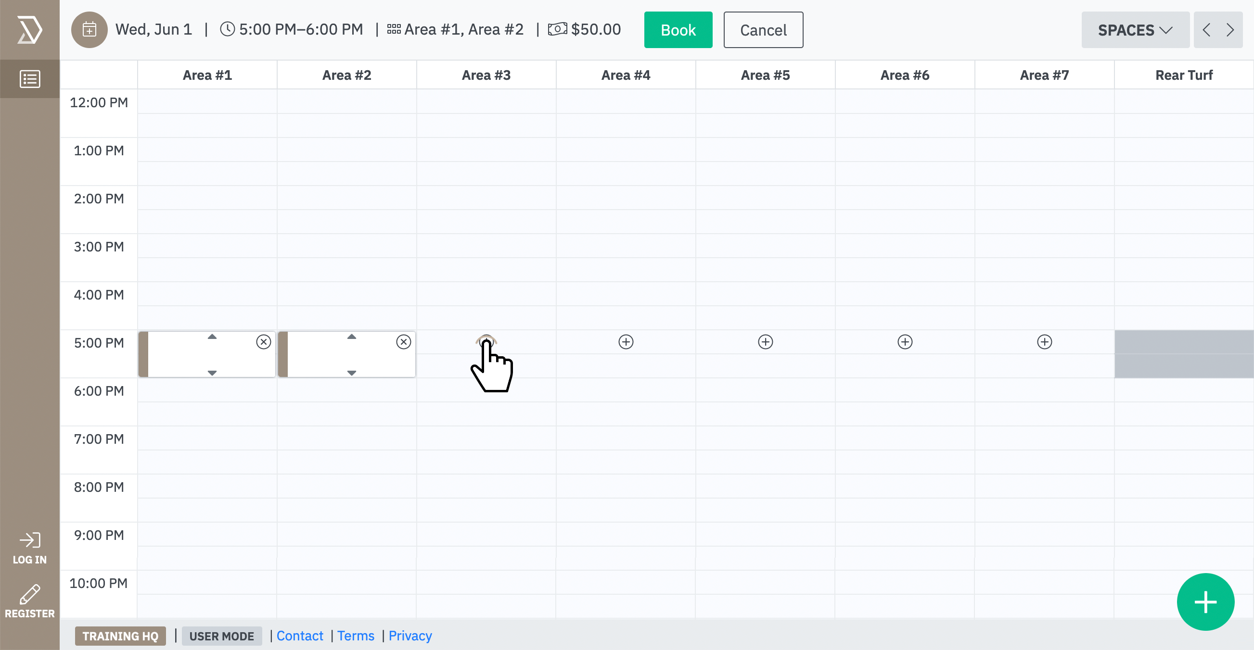
Task: Select the Area #7 column header
Action: tap(1045, 75)
